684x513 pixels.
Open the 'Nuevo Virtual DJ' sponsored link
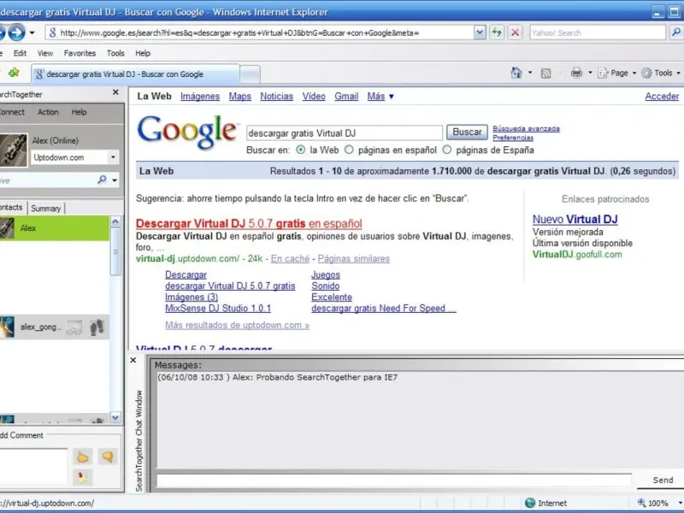point(575,219)
